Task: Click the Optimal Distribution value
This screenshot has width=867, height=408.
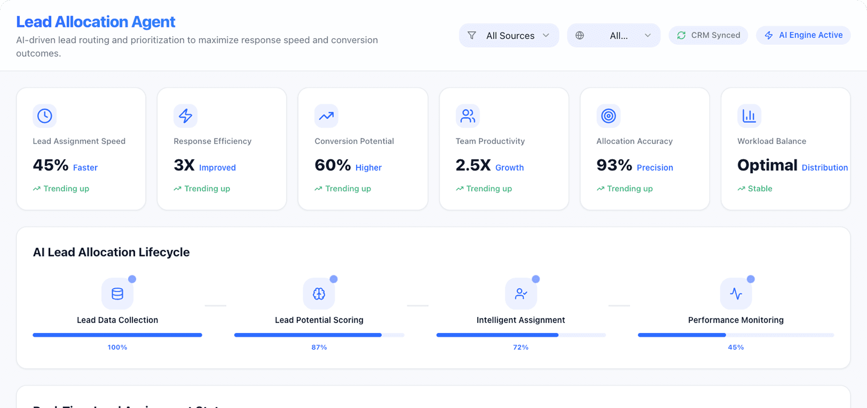Action: [x=792, y=165]
